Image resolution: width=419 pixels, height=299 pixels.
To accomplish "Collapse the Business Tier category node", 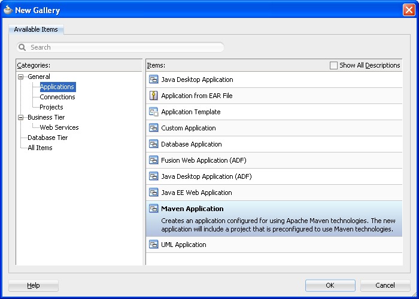I will (21, 117).
